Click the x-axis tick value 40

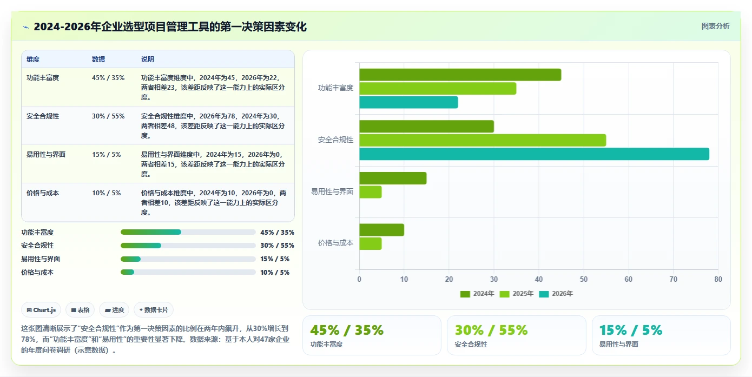coord(539,279)
